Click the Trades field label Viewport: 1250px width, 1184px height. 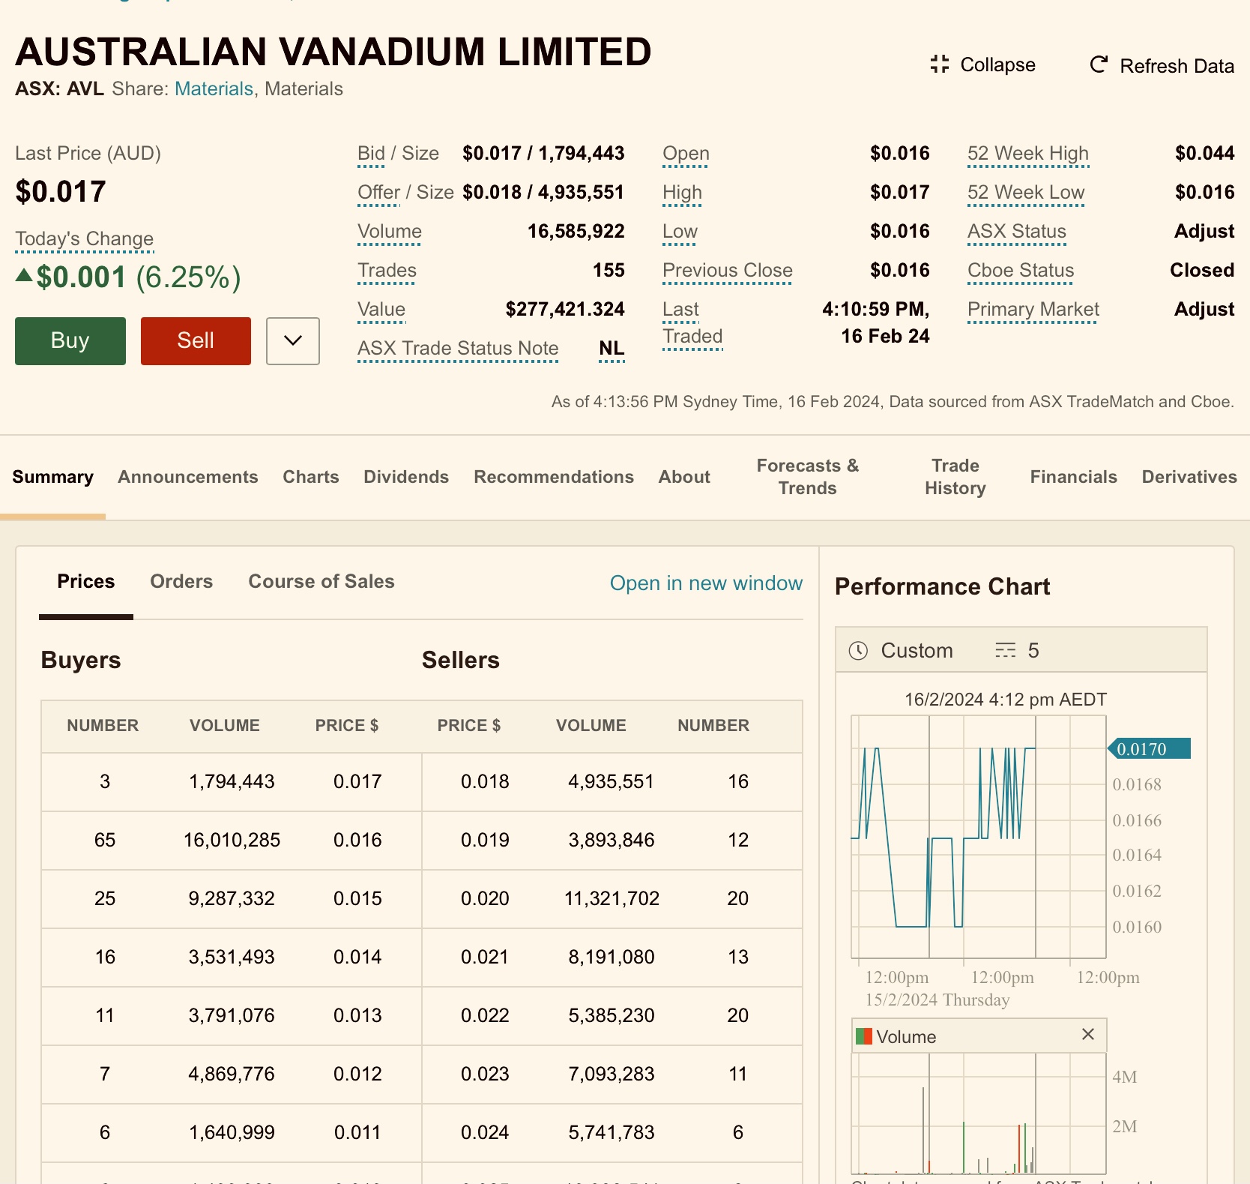pos(387,271)
